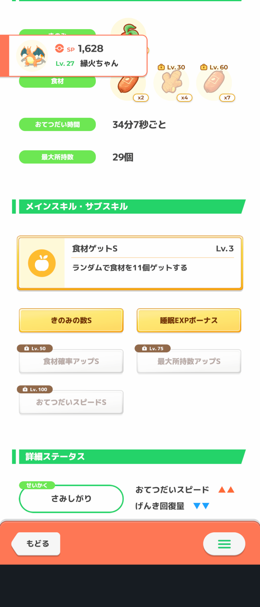260x607 pixels.
Task: Tap locked 食材確率アップS sub skill
Action: coord(71,361)
